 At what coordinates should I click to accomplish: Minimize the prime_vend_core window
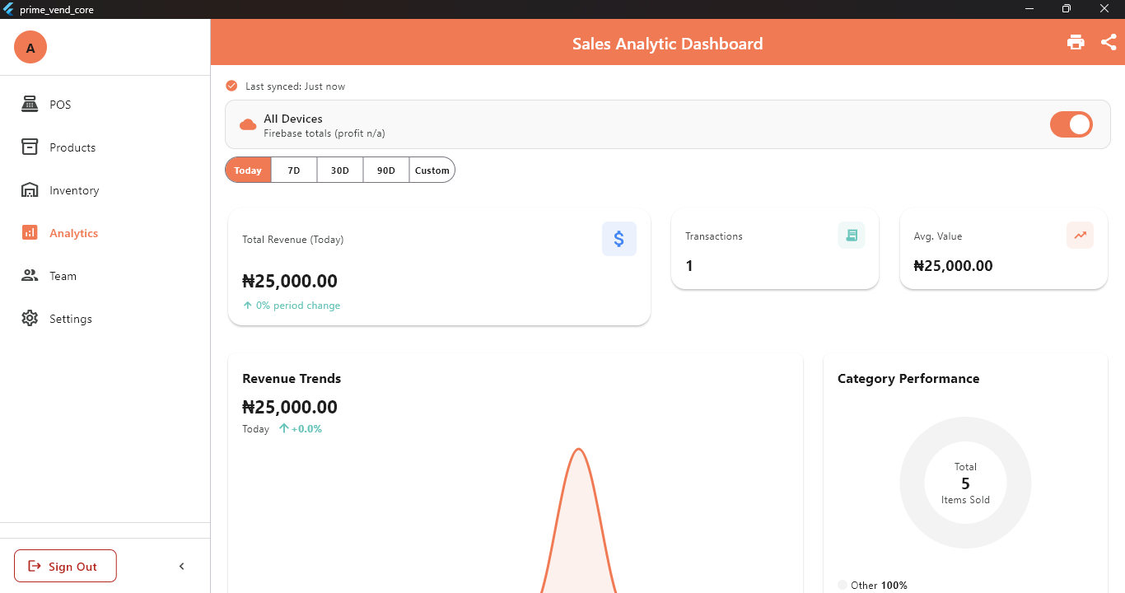[1029, 9]
